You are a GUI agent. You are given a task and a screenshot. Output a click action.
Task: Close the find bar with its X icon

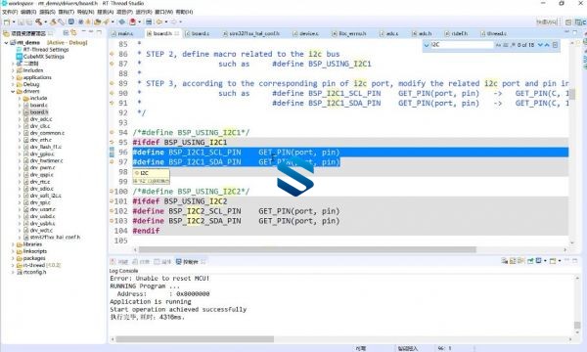555,45
